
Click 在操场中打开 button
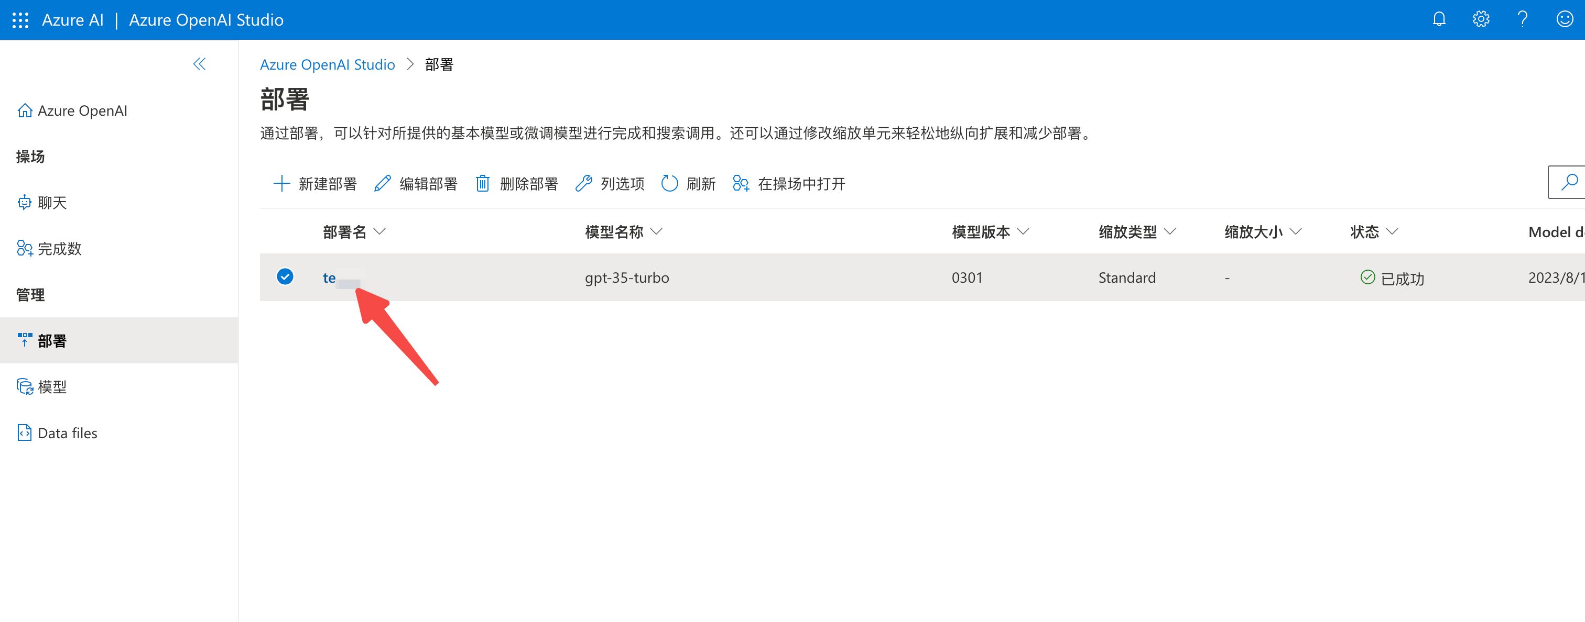pos(789,184)
